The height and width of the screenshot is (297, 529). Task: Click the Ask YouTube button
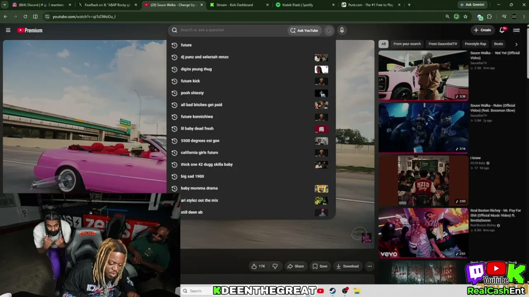pos(304,30)
